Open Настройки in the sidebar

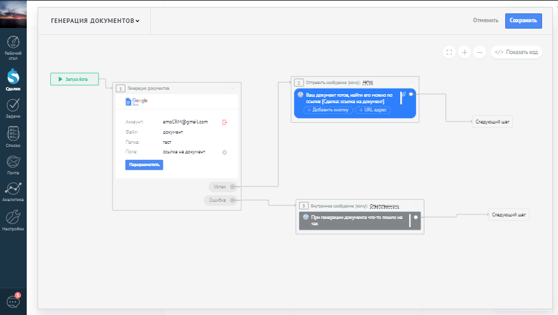13,220
